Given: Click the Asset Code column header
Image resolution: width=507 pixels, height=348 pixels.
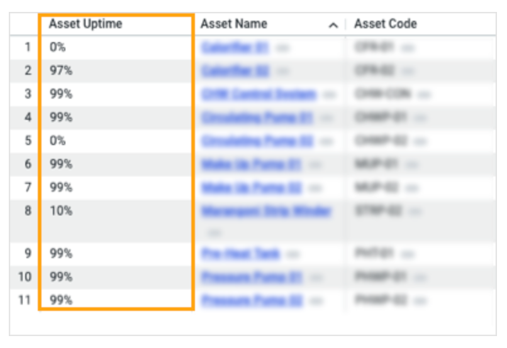Looking at the screenshot, I should [385, 24].
